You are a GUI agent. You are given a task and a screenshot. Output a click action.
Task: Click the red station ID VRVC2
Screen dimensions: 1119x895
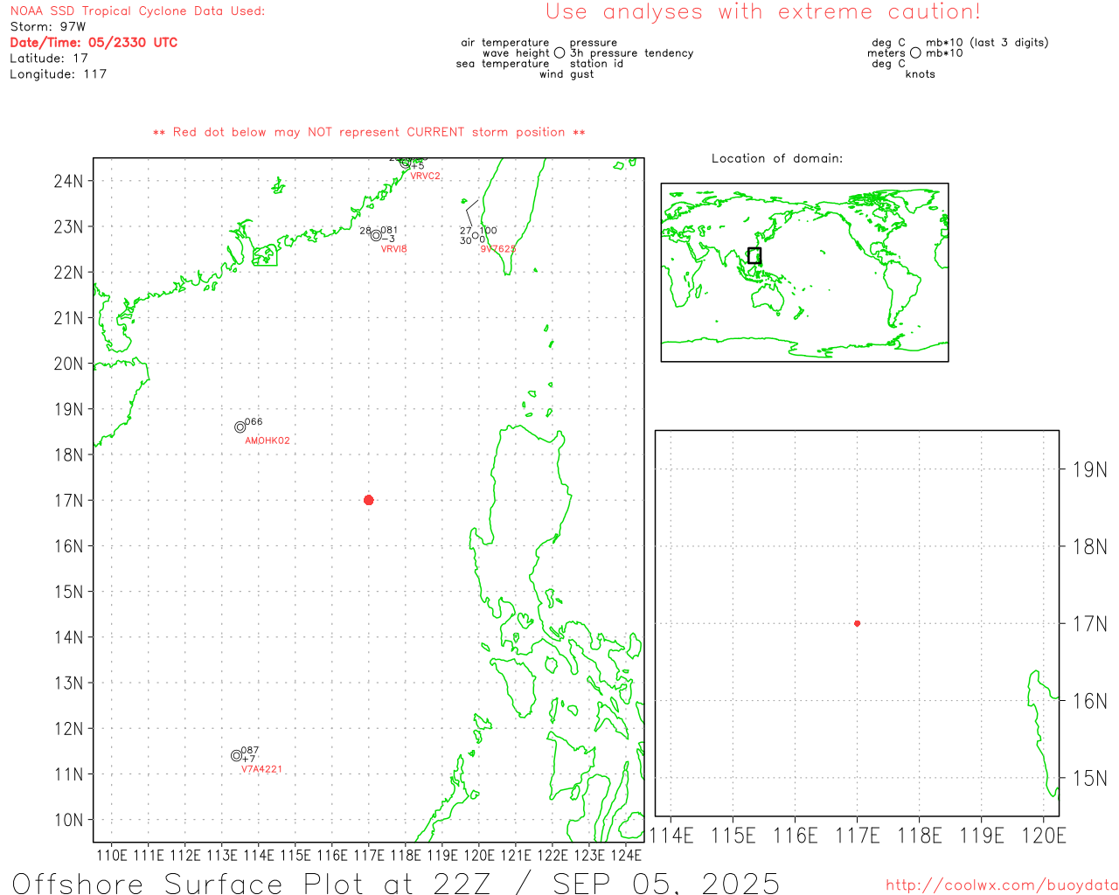pos(425,177)
